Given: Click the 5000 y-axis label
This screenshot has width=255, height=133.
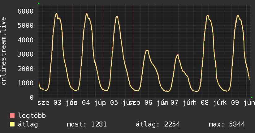Looking at the screenshot, I should tap(26, 26).
